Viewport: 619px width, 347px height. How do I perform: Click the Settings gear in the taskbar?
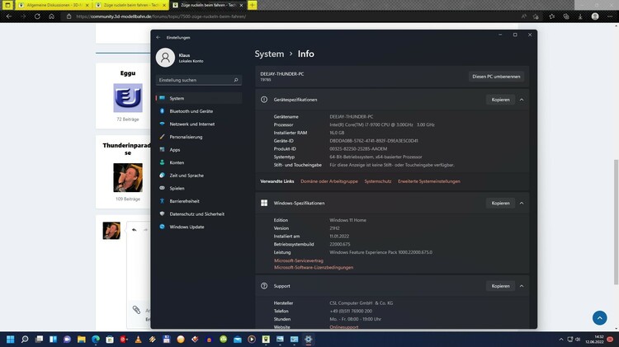[309, 339]
